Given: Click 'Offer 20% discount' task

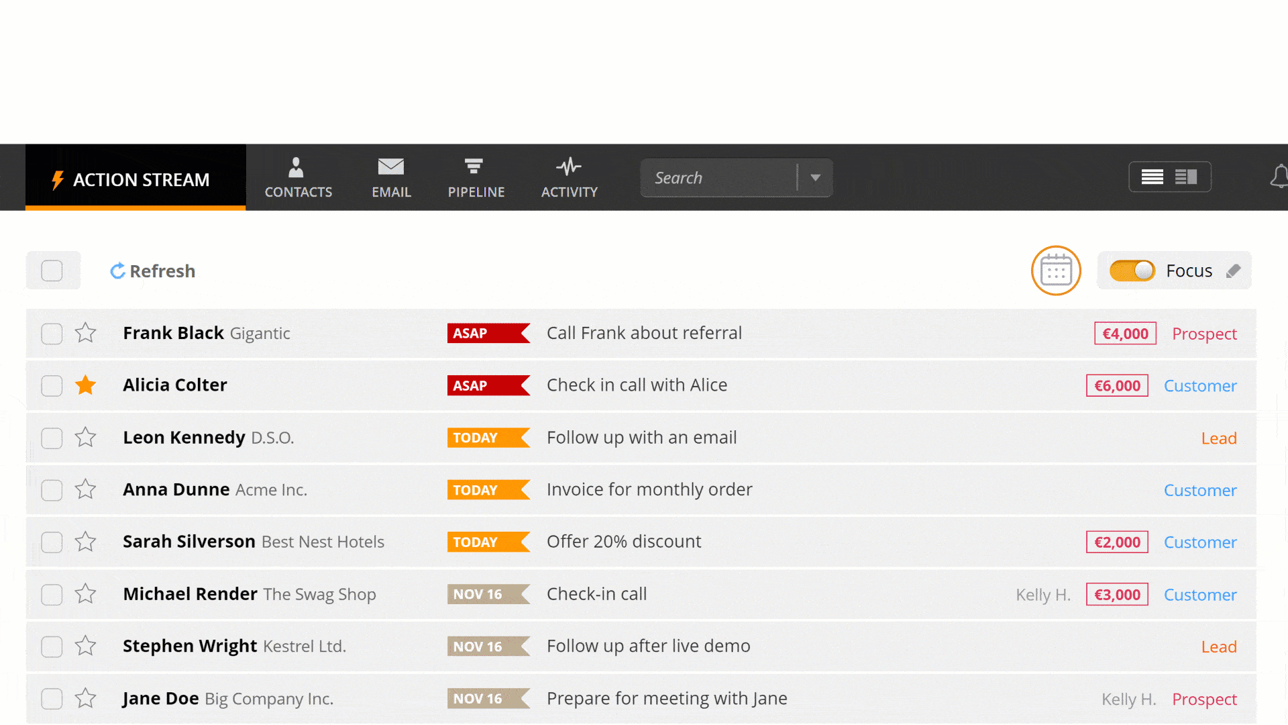Looking at the screenshot, I should pyautogui.click(x=624, y=542).
